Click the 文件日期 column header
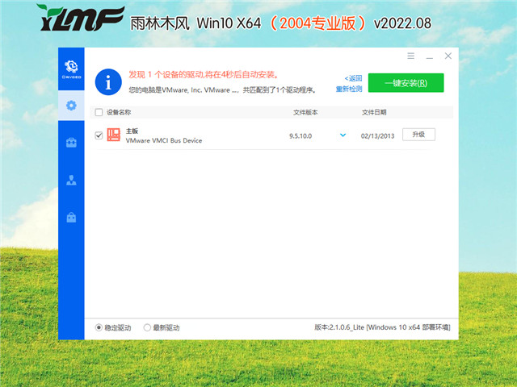 tap(374, 112)
